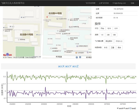Click the gate icon east of 北洼路45号院
The image size is (139, 111).
pos(37,35)
